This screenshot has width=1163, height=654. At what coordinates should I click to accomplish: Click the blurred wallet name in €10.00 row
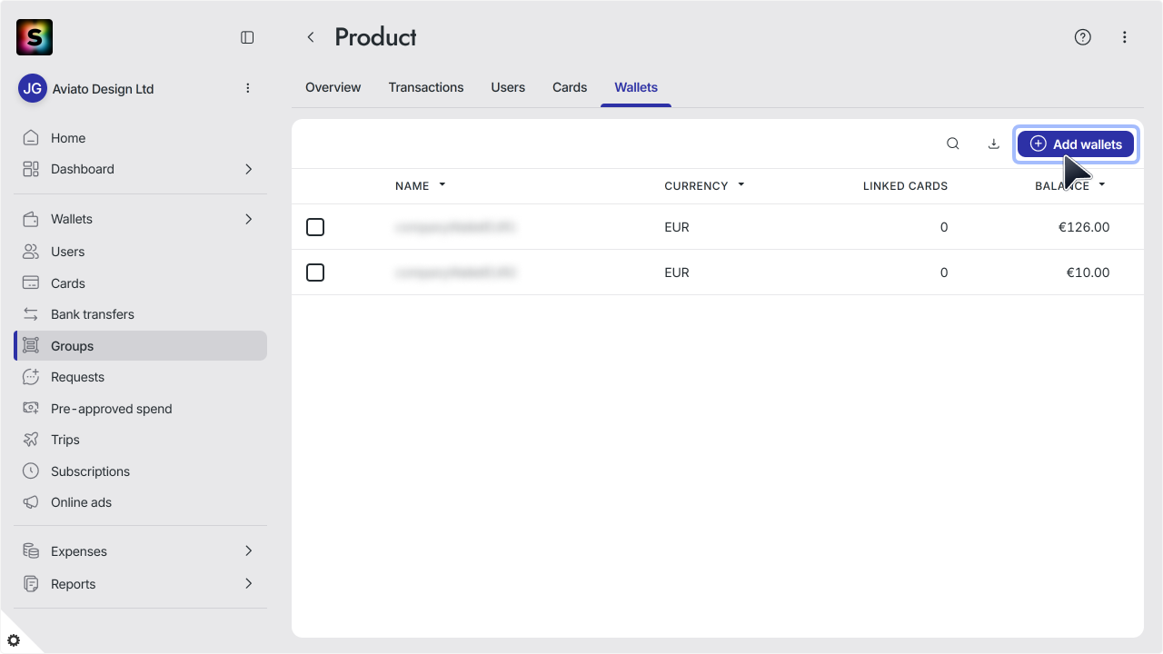455,272
